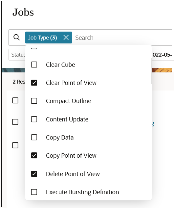
Task: Choose the Copy Data list item label
Action: [60, 138]
